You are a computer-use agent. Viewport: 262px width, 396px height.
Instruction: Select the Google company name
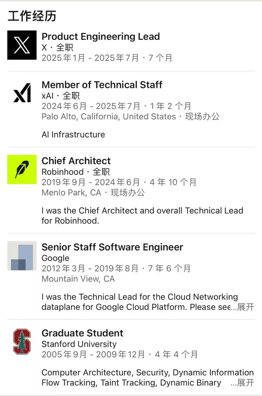pyautogui.click(x=55, y=258)
